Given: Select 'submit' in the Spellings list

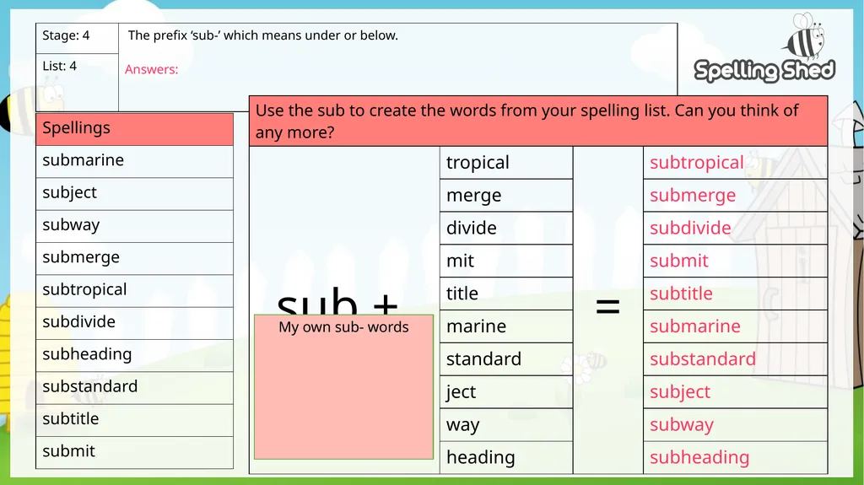Looking at the screenshot, I should 134,452.
